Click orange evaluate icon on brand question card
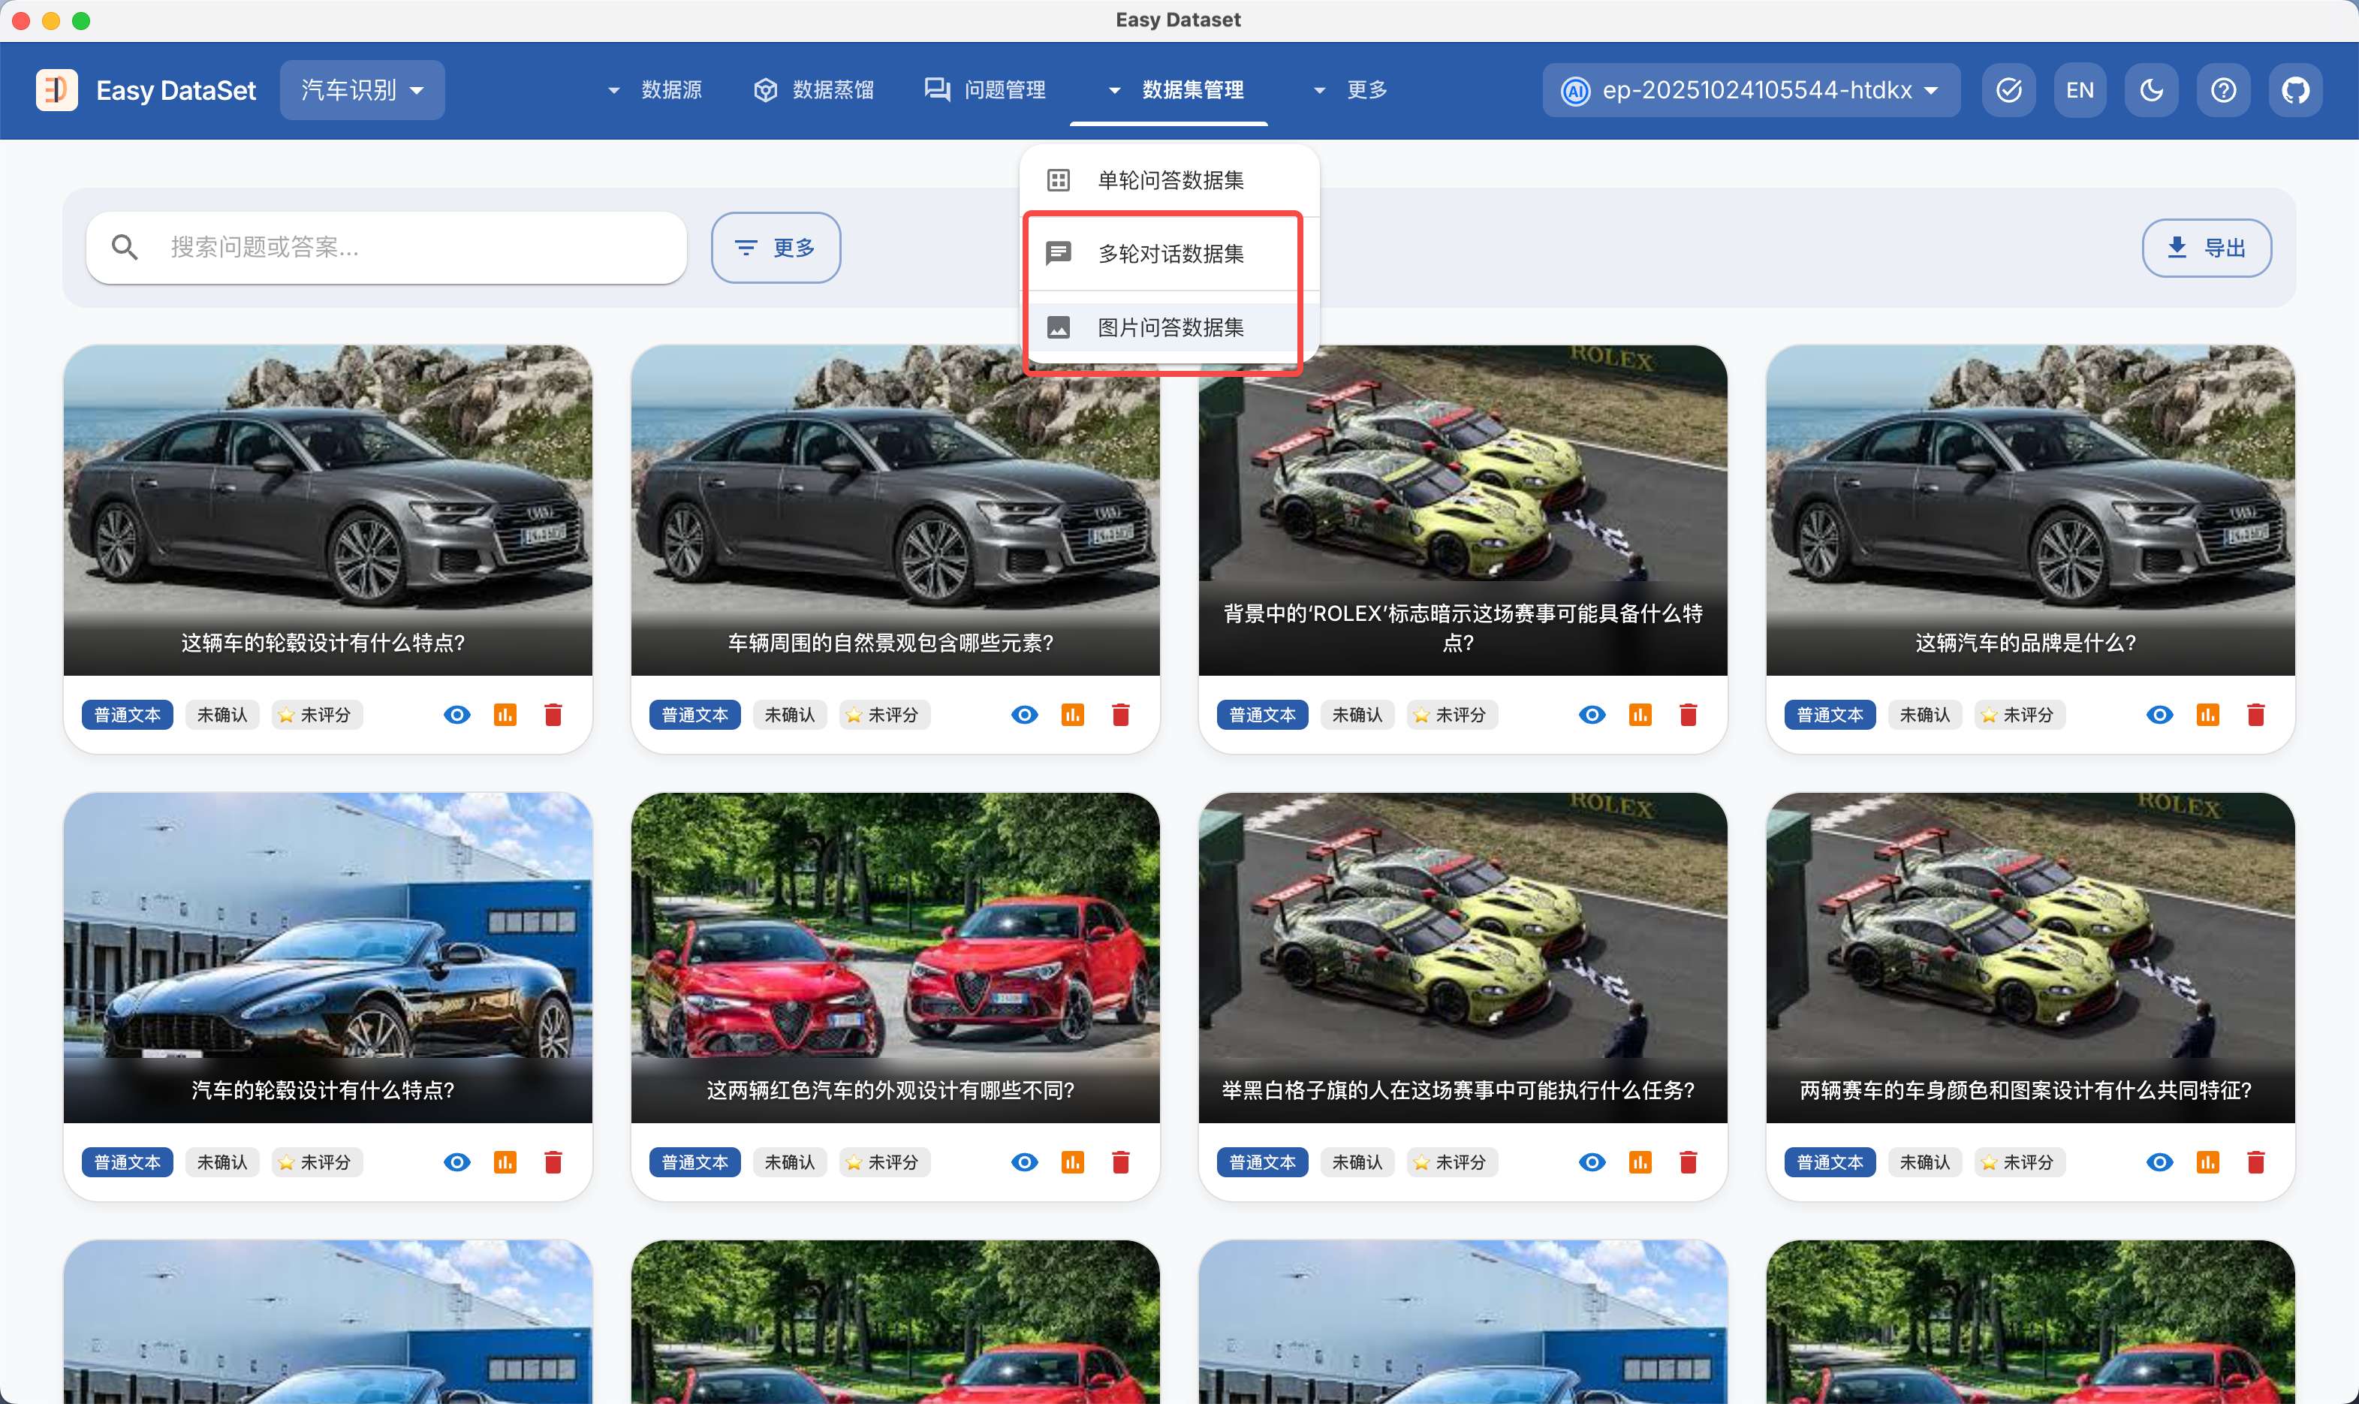 2207,714
